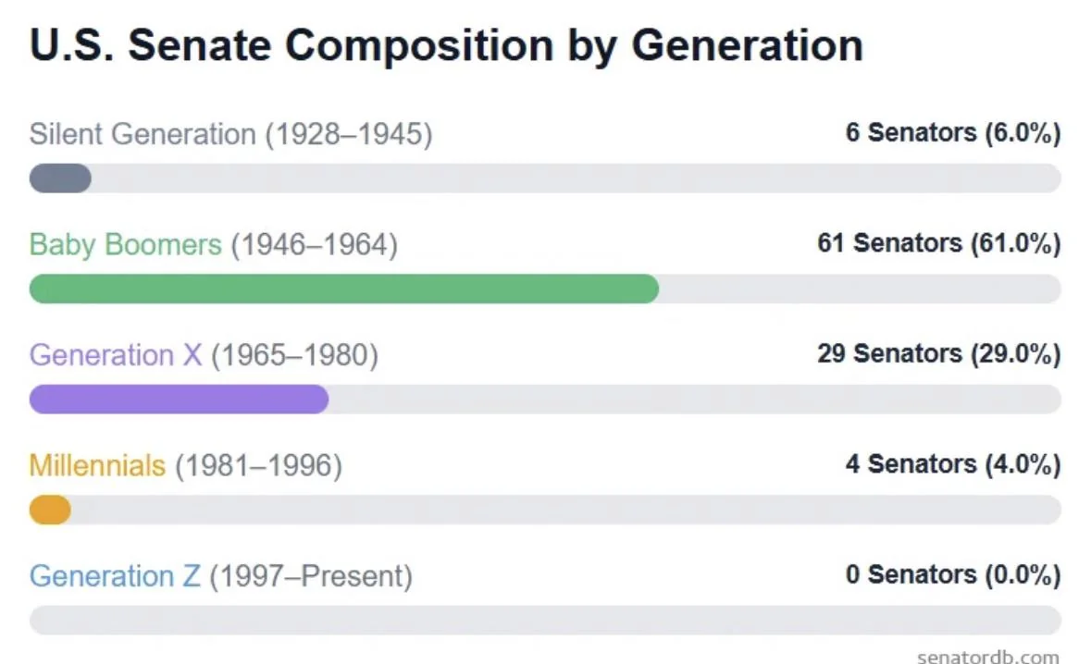Image resolution: width=1091 pixels, height=664 pixels.
Task: Click the U.S. Senate Composition by Generation title
Action: point(446,45)
